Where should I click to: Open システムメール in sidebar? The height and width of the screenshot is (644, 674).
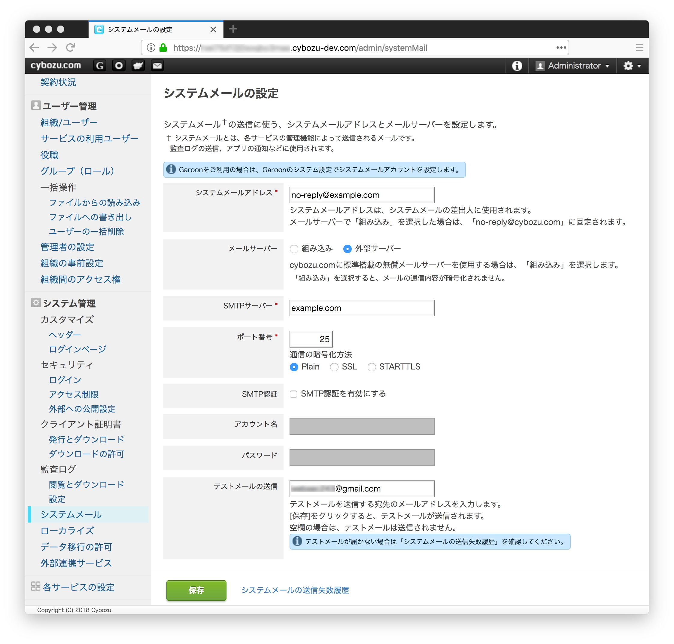click(71, 514)
